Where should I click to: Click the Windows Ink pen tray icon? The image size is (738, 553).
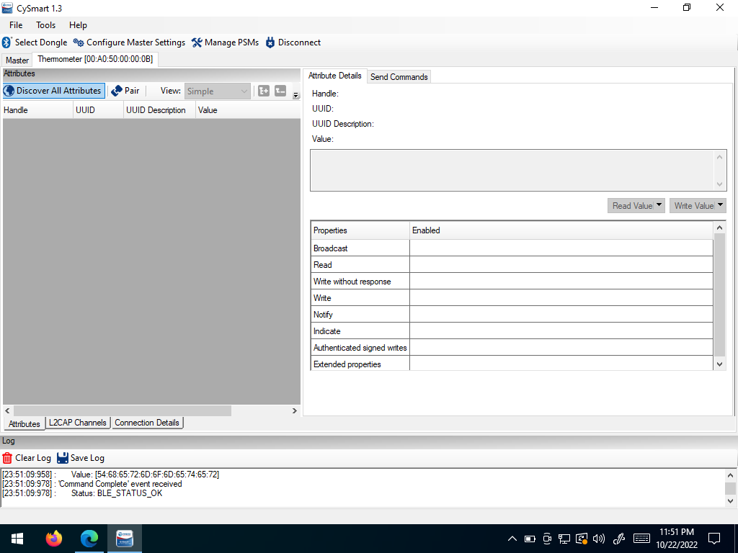619,539
